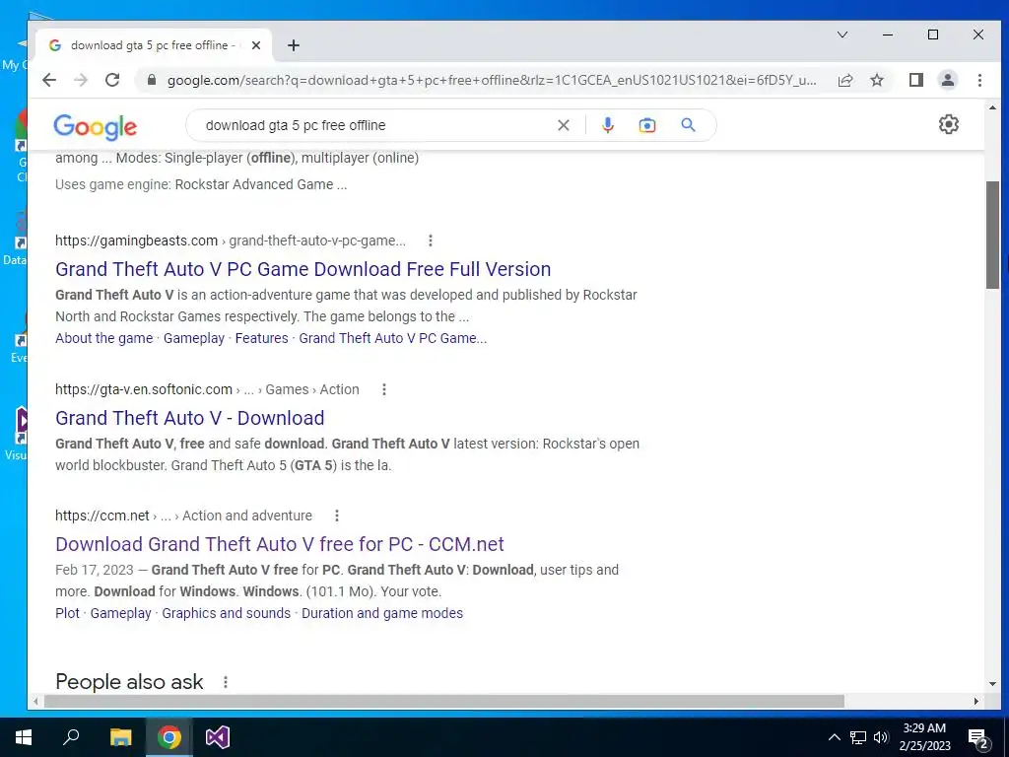
Task: Open network status tray icon
Action: pos(858,737)
